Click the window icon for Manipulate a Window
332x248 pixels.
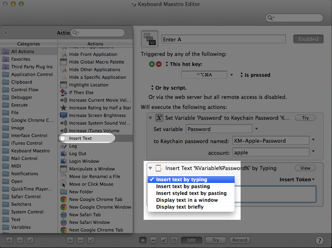(x=64, y=169)
